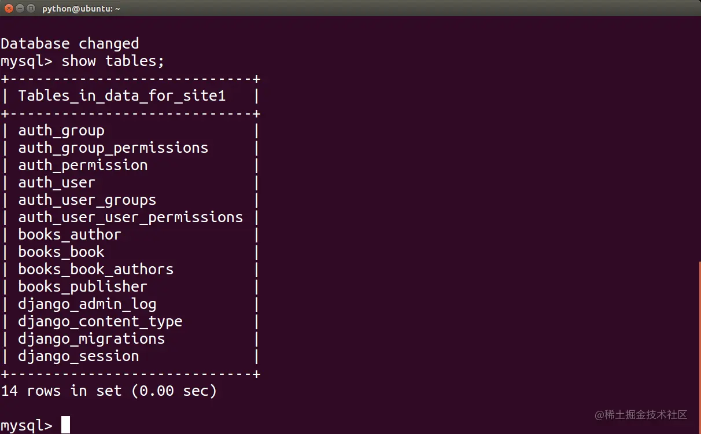Click the auth_group_permissions row
The width and height of the screenshot is (701, 434).
pos(113,148)
